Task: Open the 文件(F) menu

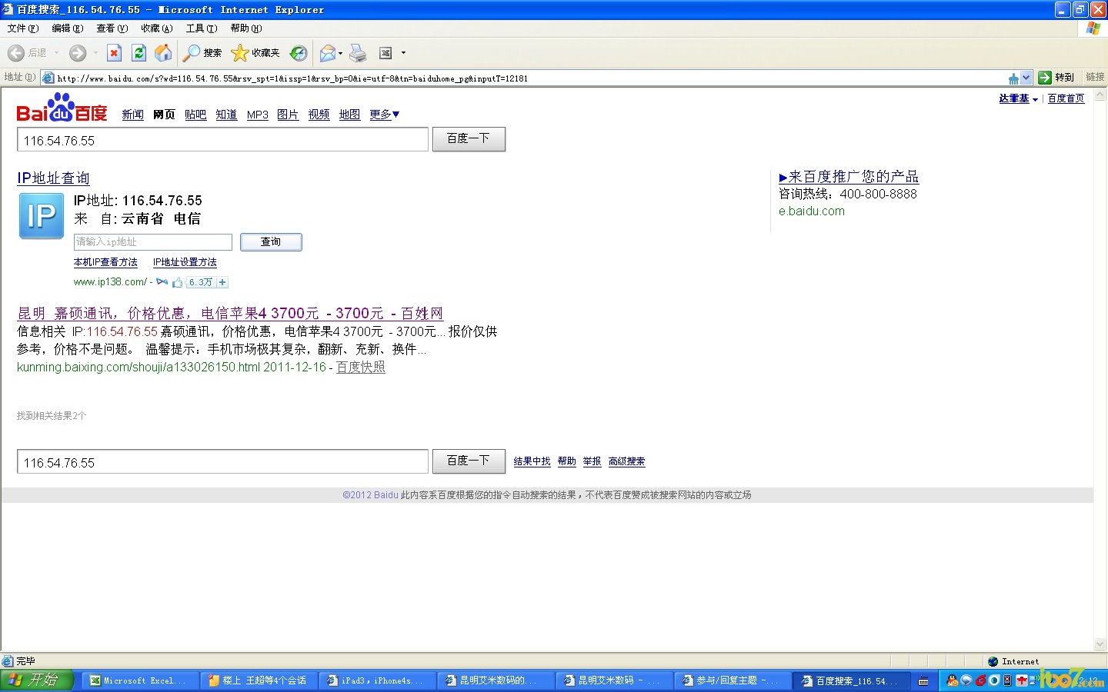Action: tap(22, 28)
